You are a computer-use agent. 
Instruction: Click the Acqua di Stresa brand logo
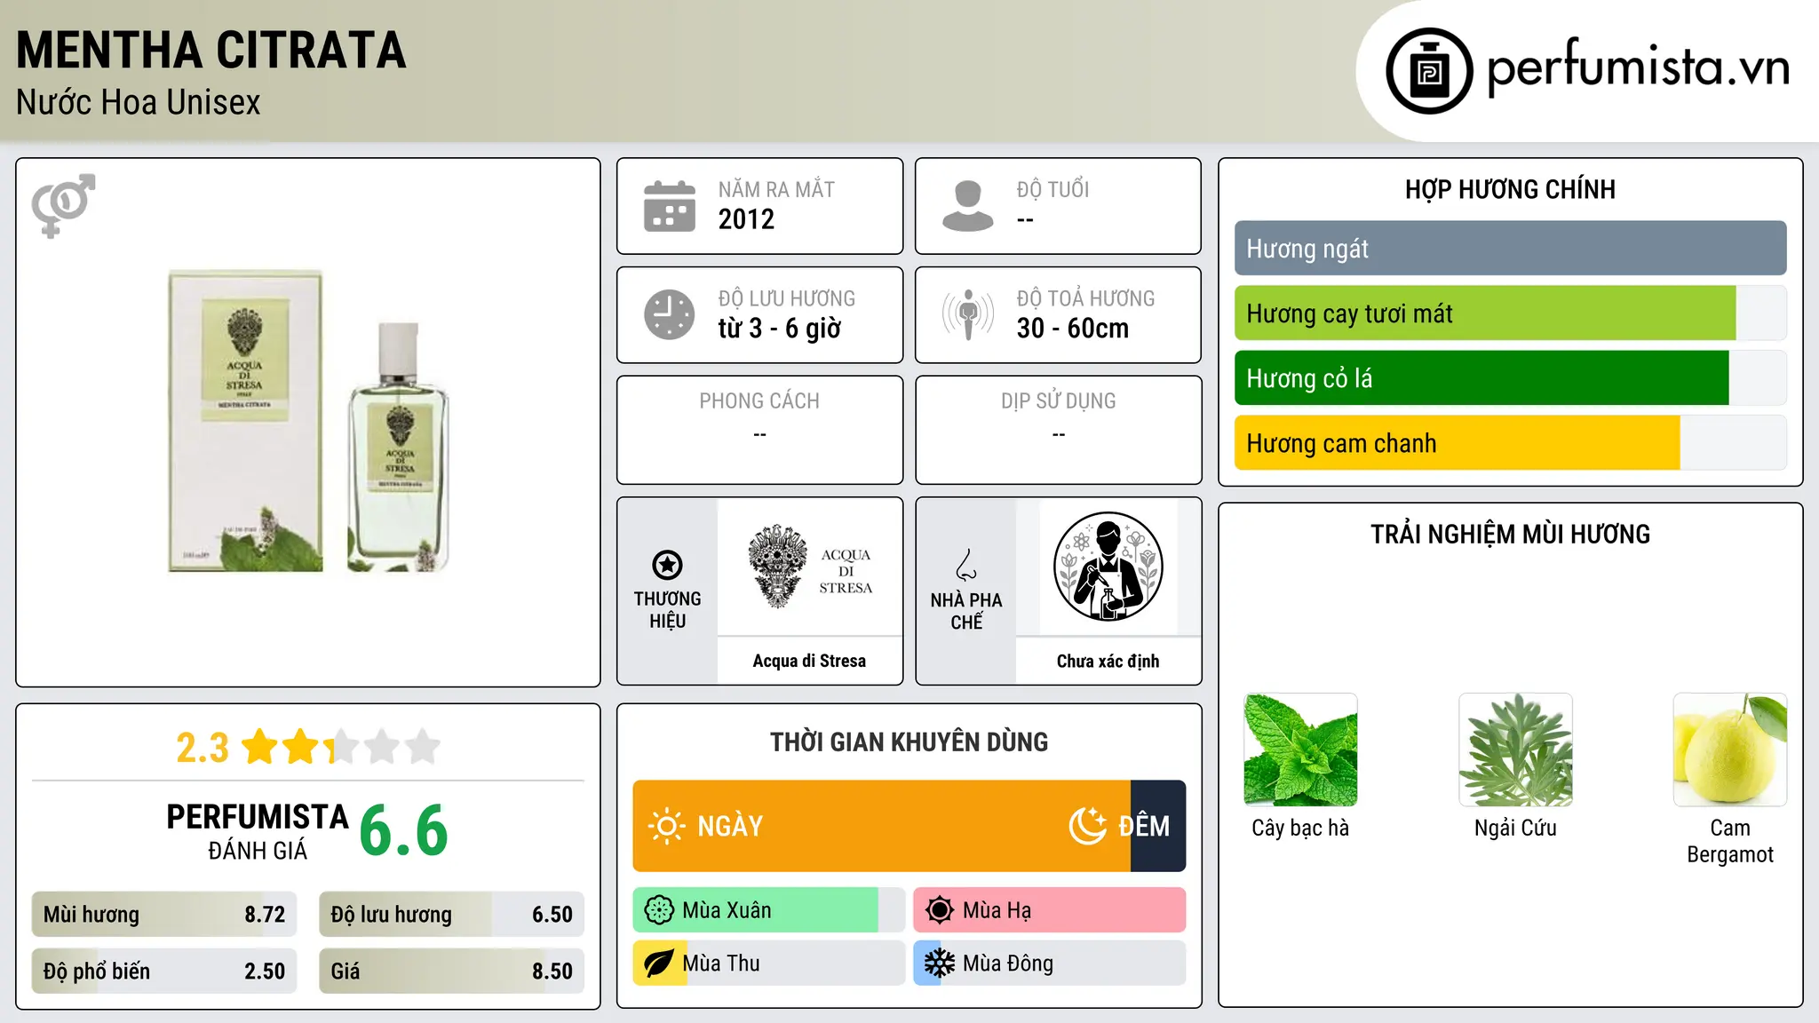(809, 567)
